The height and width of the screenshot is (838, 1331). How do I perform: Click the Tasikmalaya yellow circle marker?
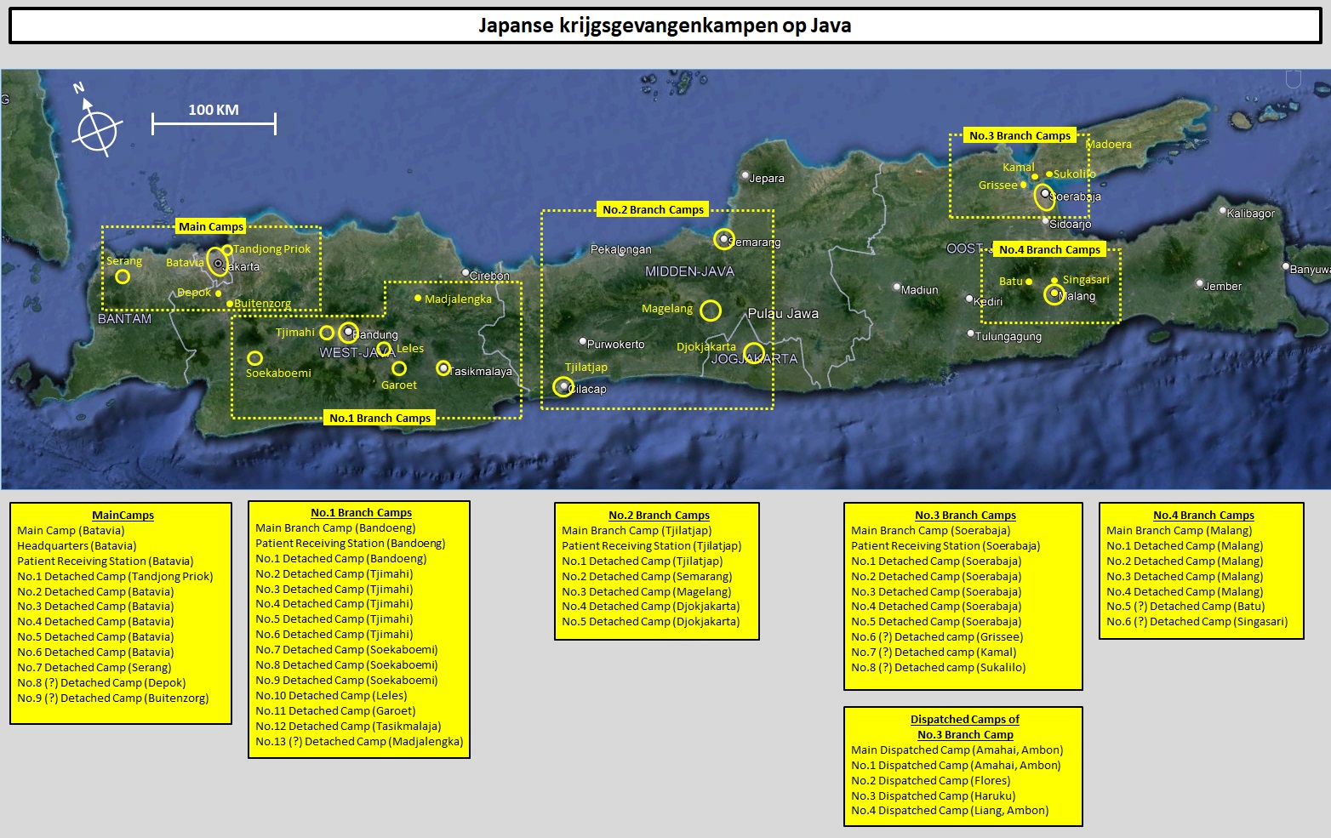click(443, 368)
